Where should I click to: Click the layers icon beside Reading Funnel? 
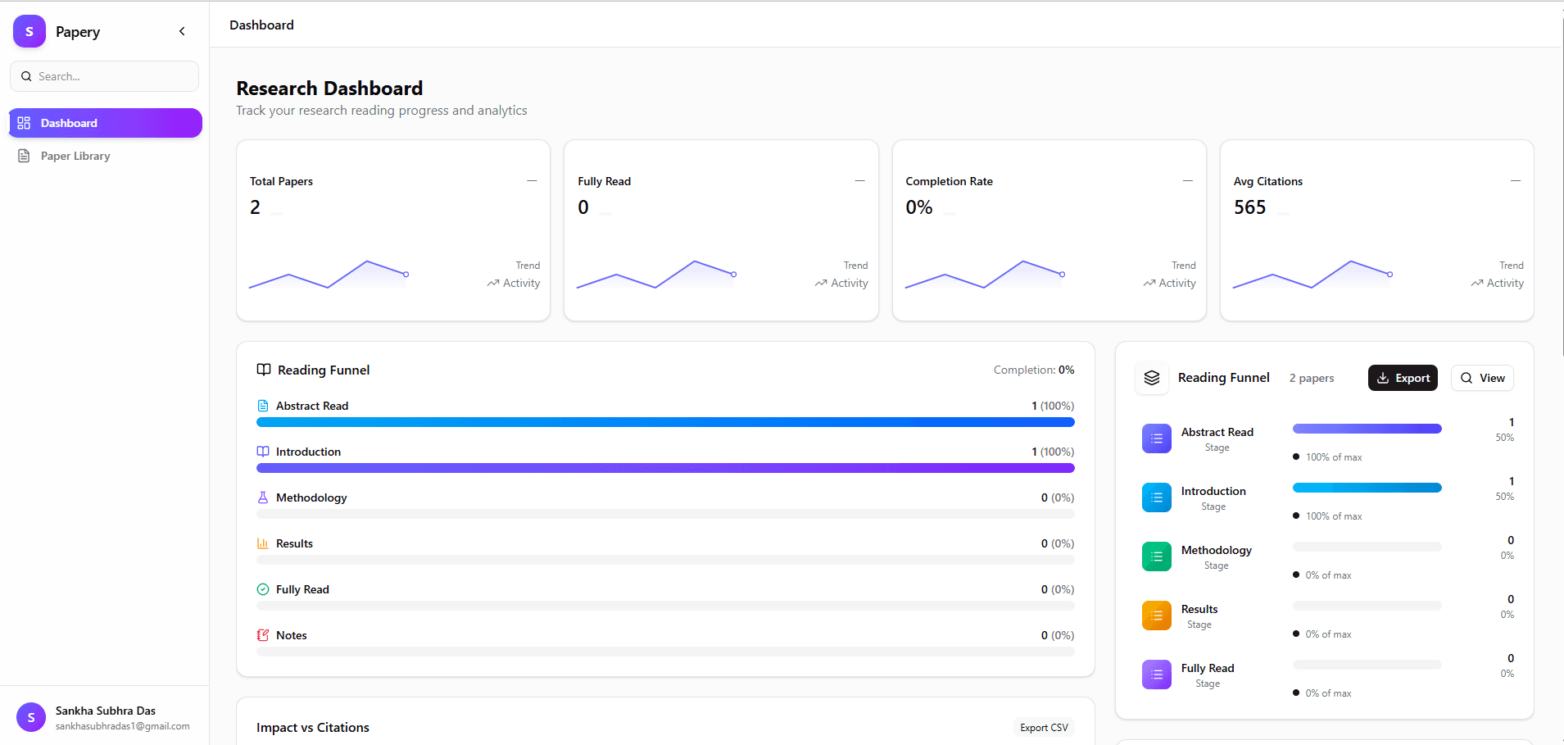pyautogui.click(x=1152, y=378)
